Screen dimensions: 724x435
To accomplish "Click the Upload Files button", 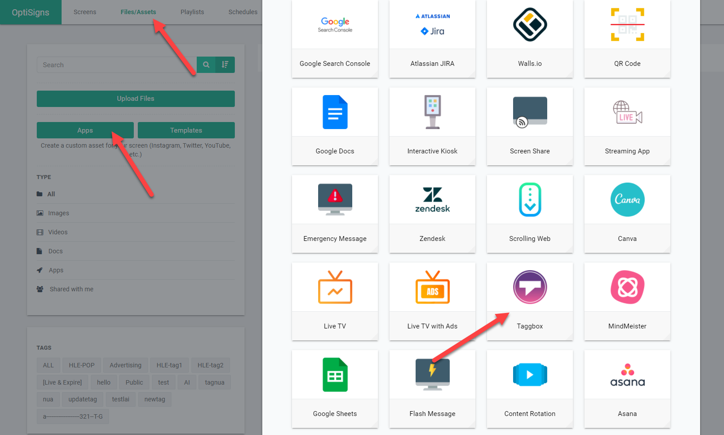I will pos(136,99).
